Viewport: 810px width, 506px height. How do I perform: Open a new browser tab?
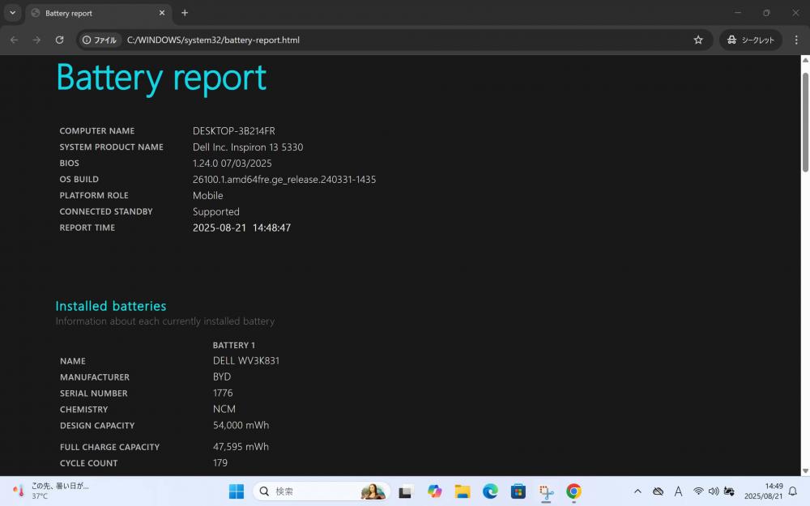tap(185, 13)
